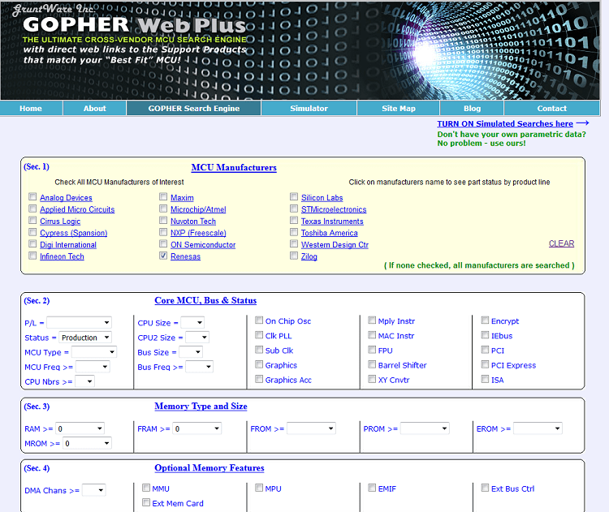This screenshot has width=609, height=512.
Task: Check the MMU checkbox
Action: click(x=146, y=488)
